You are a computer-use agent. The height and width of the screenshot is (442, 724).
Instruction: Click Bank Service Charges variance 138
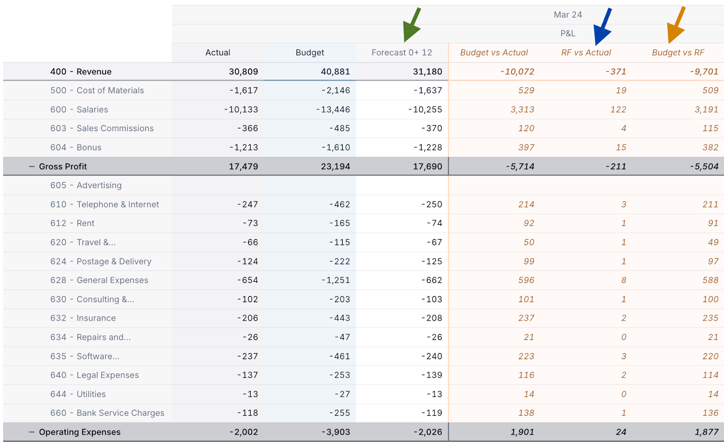pyautogui.click(x=526, y=413)
